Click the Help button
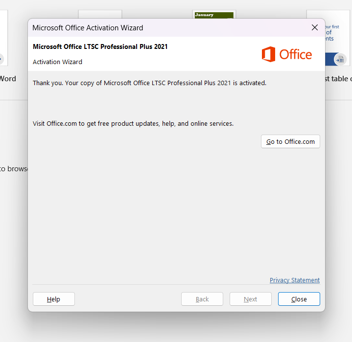 click(54, 299)
